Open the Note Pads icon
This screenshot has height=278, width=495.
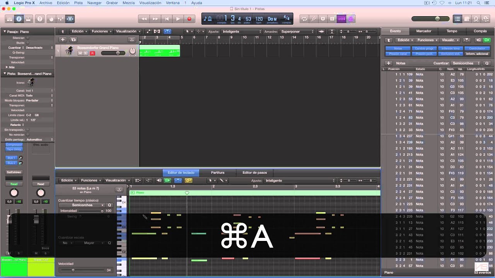[x=467, y=19]
